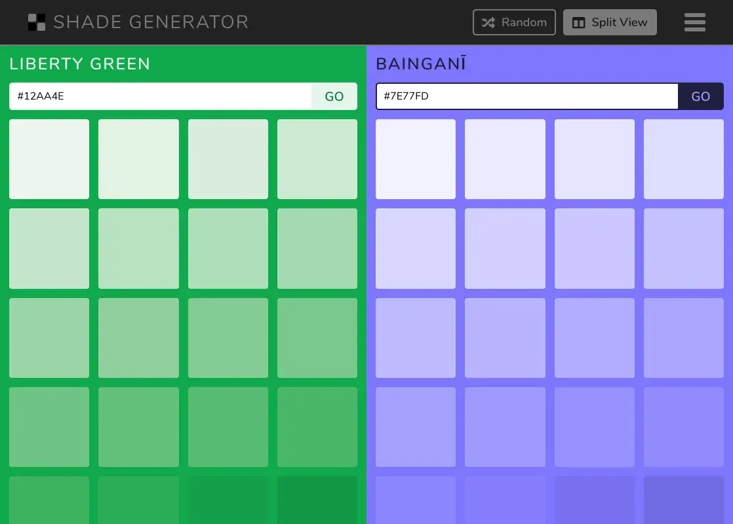The image size is (733, 524).
Task: Select the BAINGANĪ heading
Action: [421, 64]
